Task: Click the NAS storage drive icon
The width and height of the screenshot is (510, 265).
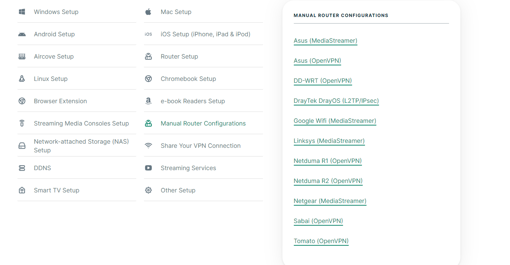Action: 22,146
